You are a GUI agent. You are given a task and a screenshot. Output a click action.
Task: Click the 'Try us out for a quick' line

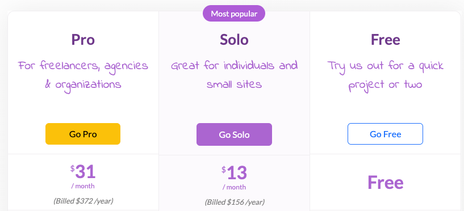coord(385,66)
